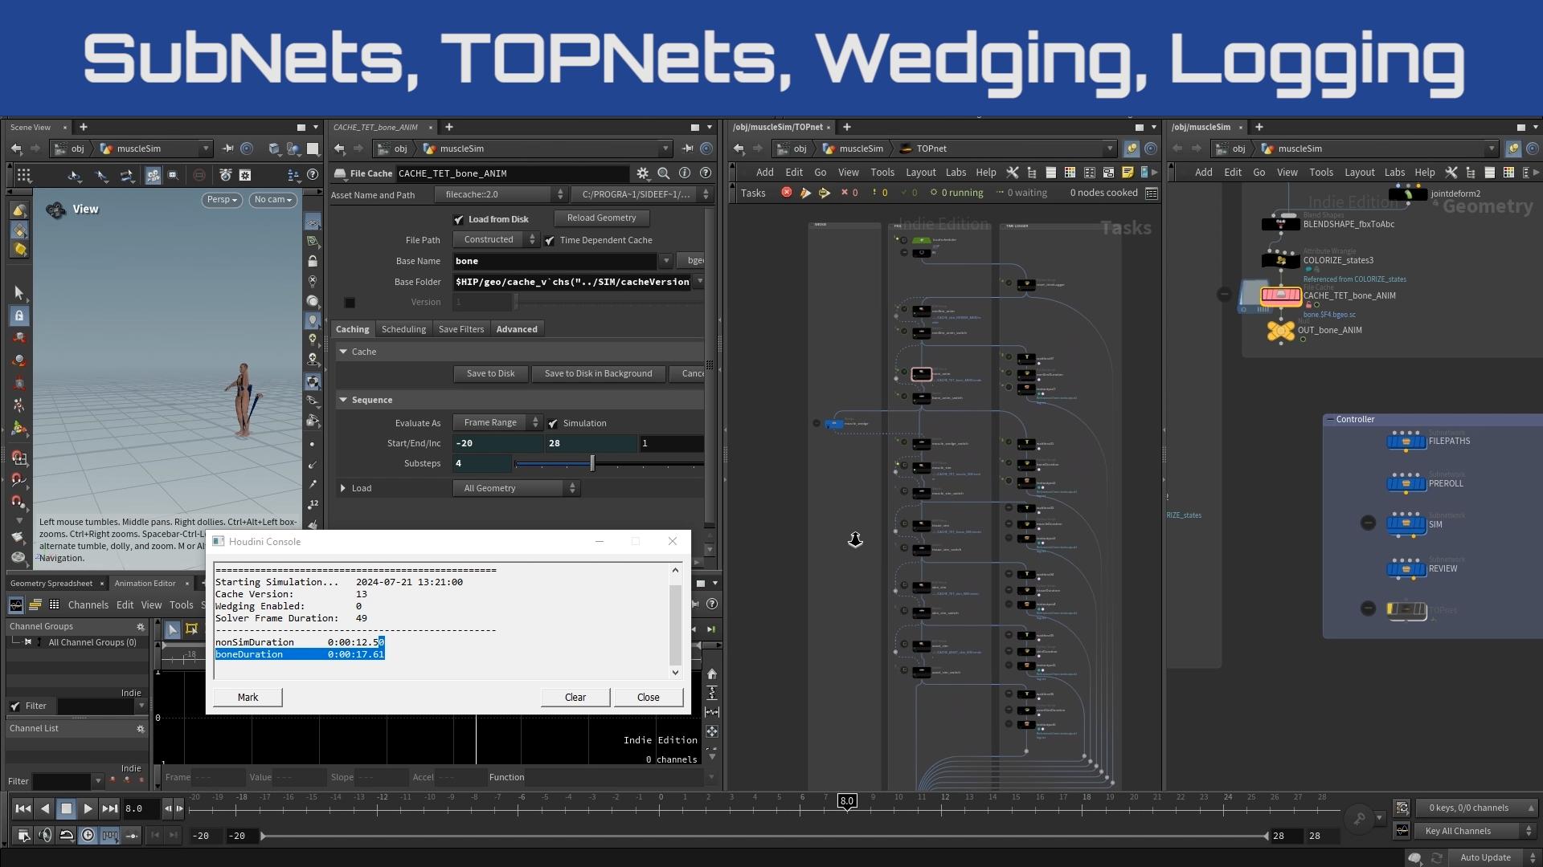This screenshot has width=1543, height=867.
Task: Select the BLENDSHAPE_fbxToAbc node
Action: [1281, 224]
